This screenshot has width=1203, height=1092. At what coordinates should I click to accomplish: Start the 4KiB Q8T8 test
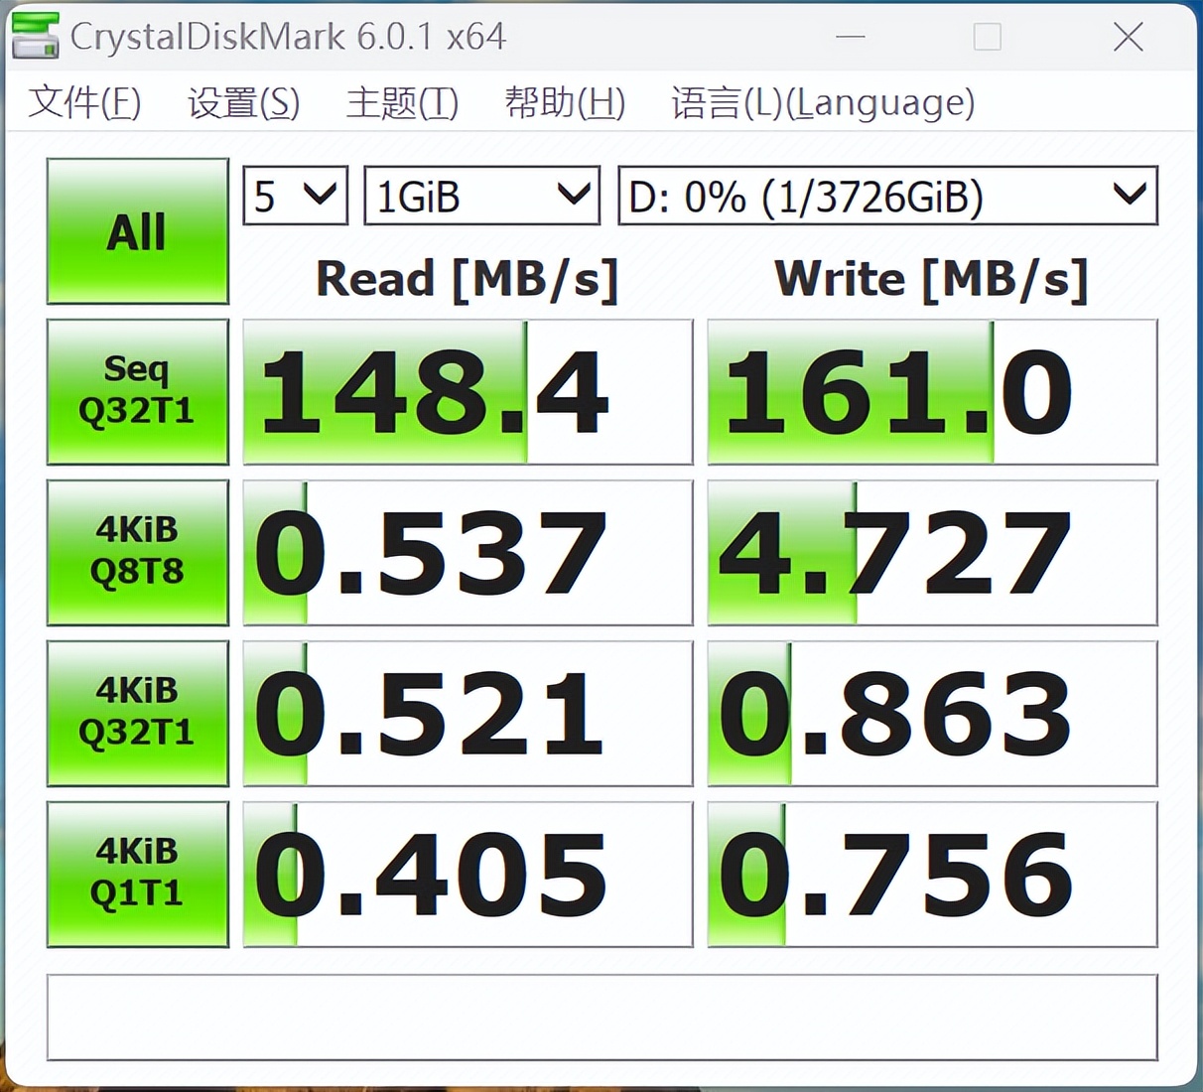click(x=137, y=552)
